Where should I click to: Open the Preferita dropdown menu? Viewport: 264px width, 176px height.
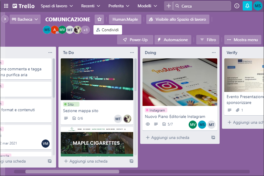119,6
